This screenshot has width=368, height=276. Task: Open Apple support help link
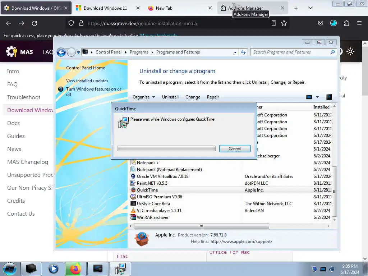[x=241, y=241]
